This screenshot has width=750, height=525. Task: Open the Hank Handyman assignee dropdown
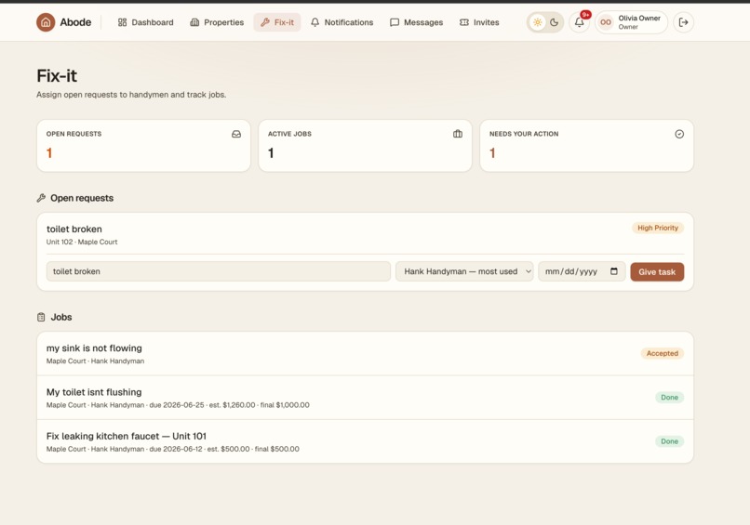(464, 271)
